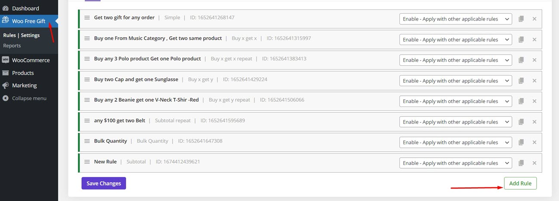Expand status dropdown for "Bulk Quantity" rule
559x201 pixels.
pyautogui.click(x=456, y=142)
